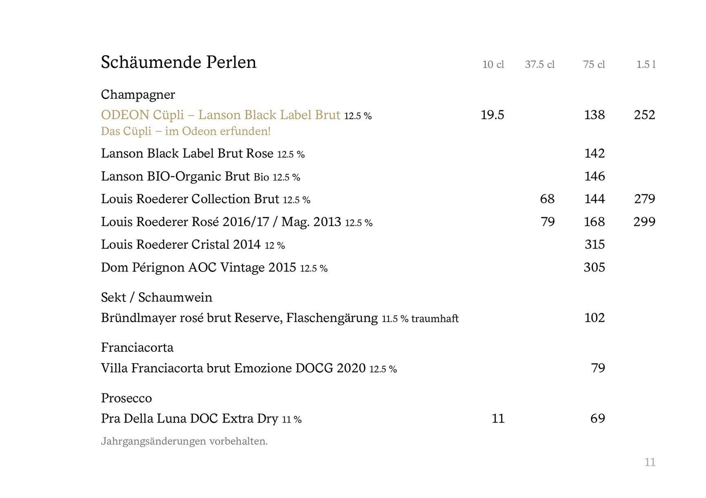Click the Sekt / Schaumwein section title
The height and width of the screenshot is (498, 706).
coord(157,298)
